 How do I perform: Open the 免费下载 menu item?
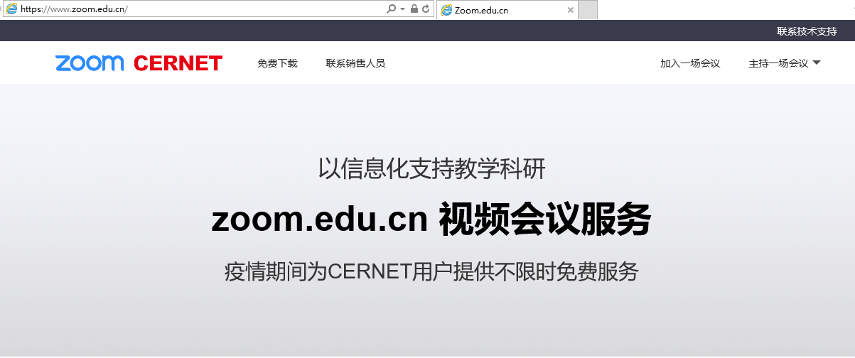pos(277,63)
